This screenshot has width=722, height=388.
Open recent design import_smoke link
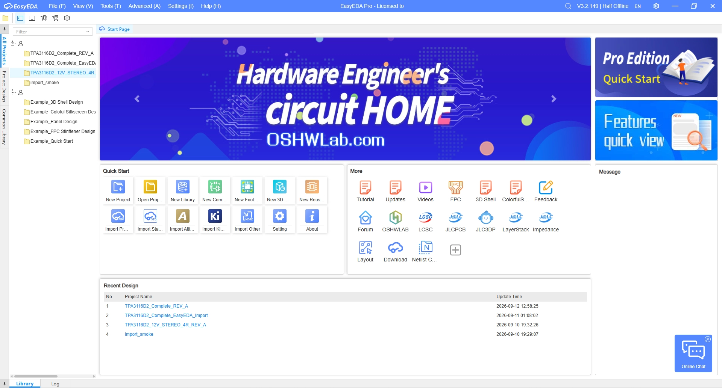pos(139,334)
